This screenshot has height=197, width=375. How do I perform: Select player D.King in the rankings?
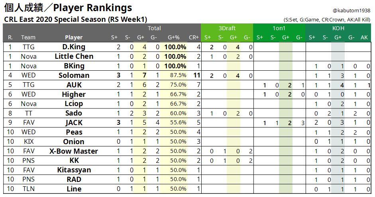pos(74,47)
